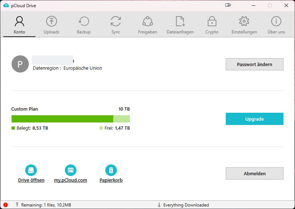Open the Crypto tab

(x=212, y=25)
